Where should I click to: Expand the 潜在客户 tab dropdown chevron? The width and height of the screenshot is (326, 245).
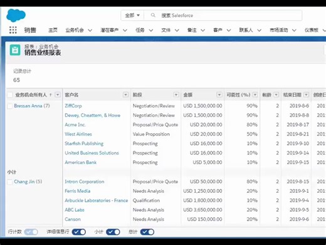tap(125, 30)
